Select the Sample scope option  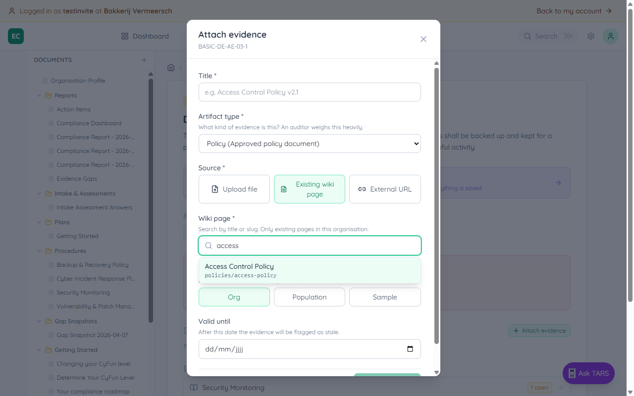tap(385, 297)
